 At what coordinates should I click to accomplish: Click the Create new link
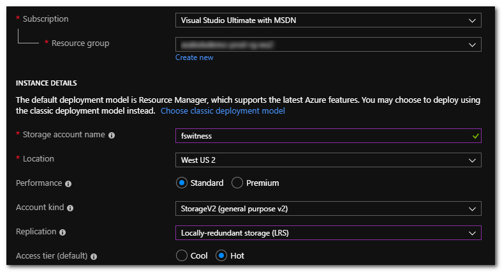point(195,57)
